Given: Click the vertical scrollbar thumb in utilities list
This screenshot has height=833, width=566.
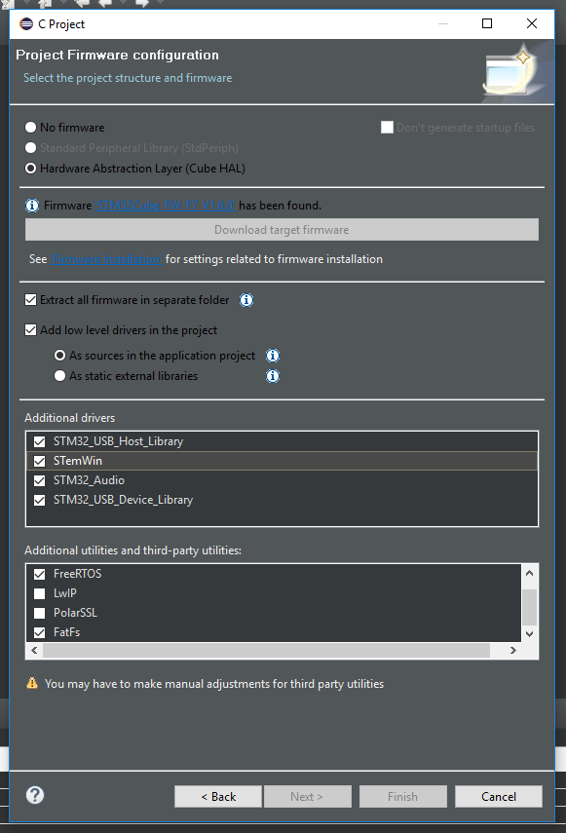Looking at the screenshot, I should [x=529, y=607].
